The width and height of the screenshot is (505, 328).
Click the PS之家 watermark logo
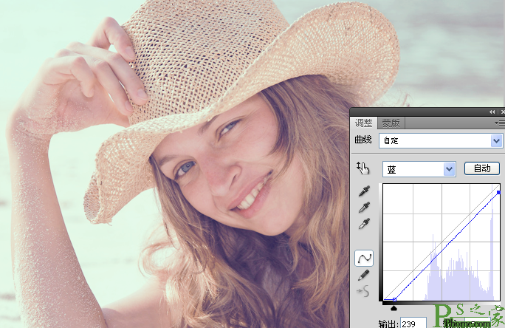point(469,315)
